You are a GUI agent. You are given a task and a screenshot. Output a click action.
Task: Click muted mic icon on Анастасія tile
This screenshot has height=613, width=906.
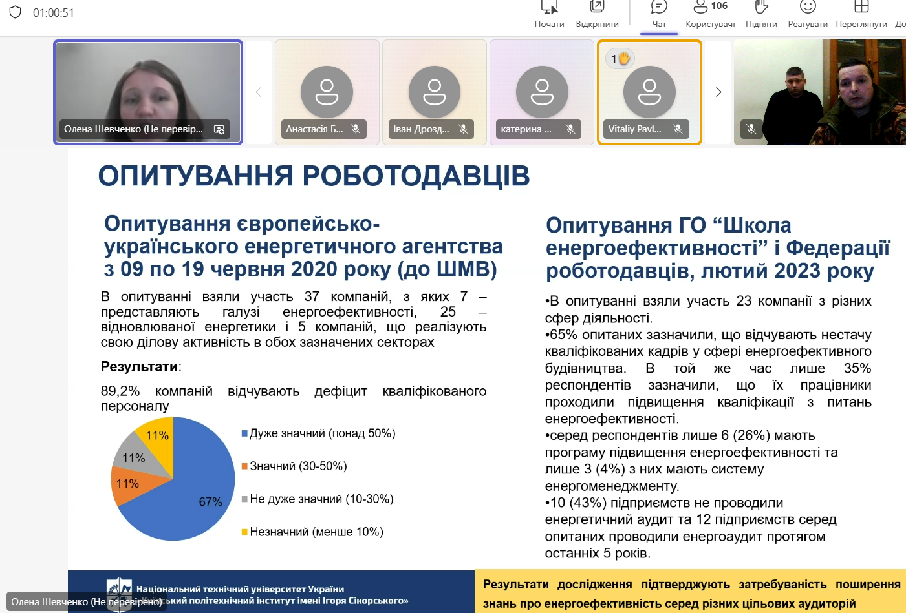356,129
